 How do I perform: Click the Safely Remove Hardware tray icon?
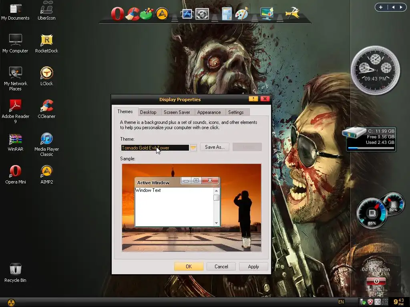pos(363,302)
